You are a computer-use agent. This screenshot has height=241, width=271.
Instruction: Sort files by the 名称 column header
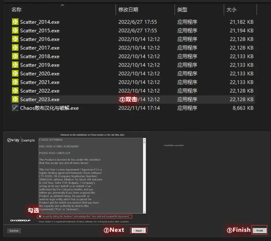tap(16, 9)
